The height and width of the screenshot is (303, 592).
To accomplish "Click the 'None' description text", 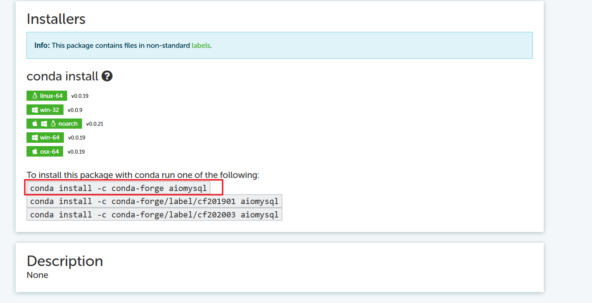I will pos(37,275).
